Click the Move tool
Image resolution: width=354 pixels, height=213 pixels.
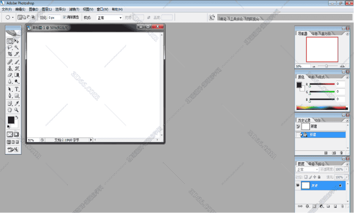[17, 41]
